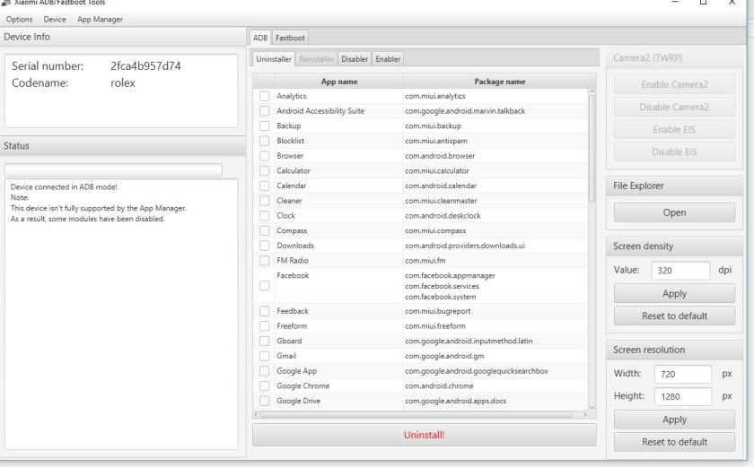Open the Device menu

pyautogui.click(x=55, y=20)
